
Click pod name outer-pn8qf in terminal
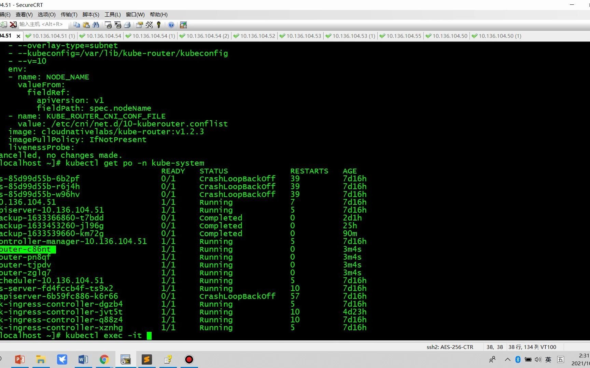click(x=25, y=257)
